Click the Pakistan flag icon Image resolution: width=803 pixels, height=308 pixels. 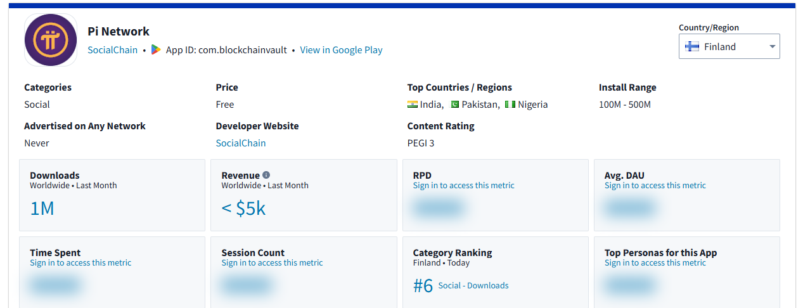tap(454, 105)
